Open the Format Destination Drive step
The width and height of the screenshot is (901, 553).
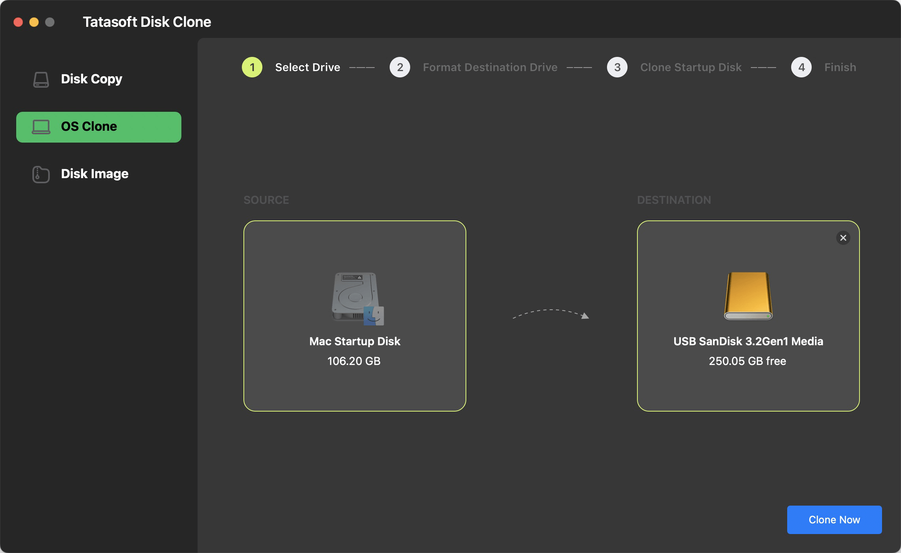pos(490,67)
